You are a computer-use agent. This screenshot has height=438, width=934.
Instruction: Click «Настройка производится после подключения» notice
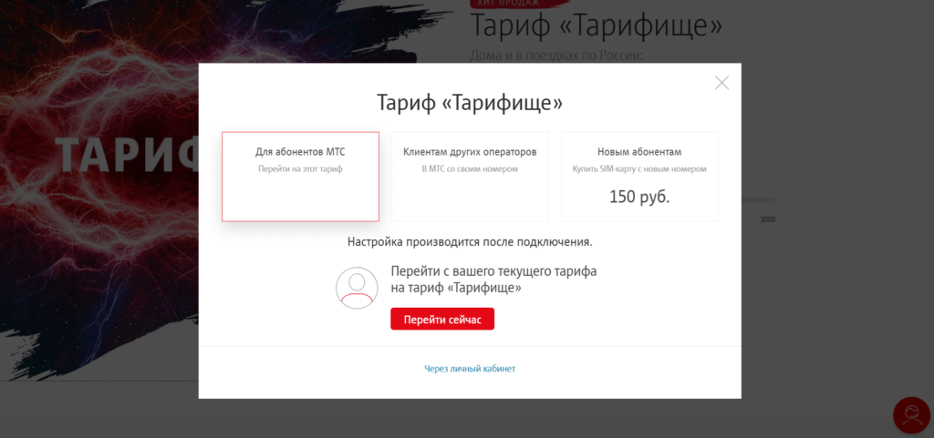click(470, 242)
